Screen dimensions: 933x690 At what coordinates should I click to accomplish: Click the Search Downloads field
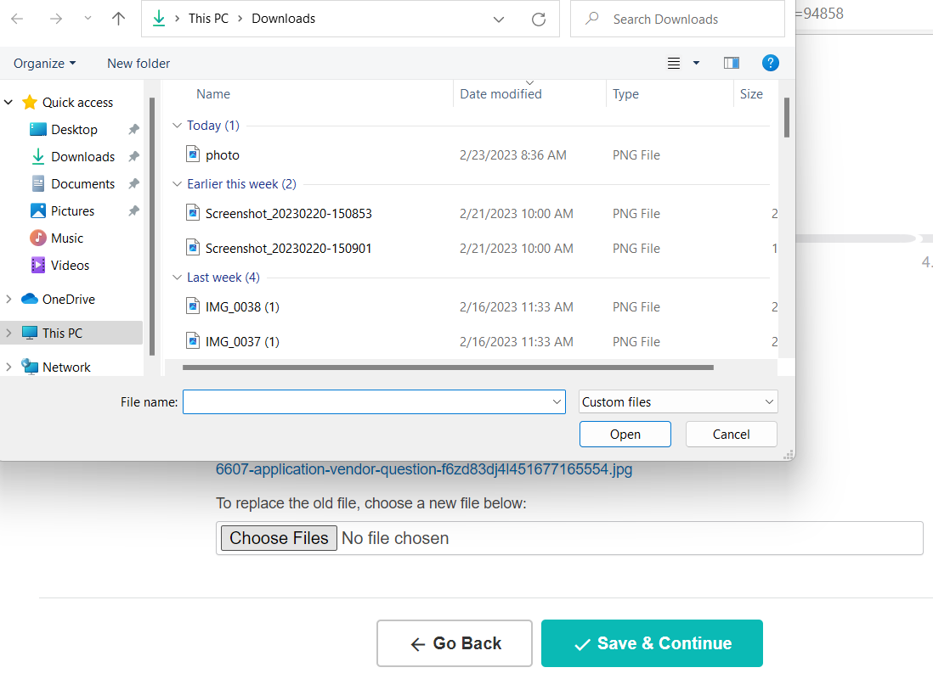pos(677,19)
